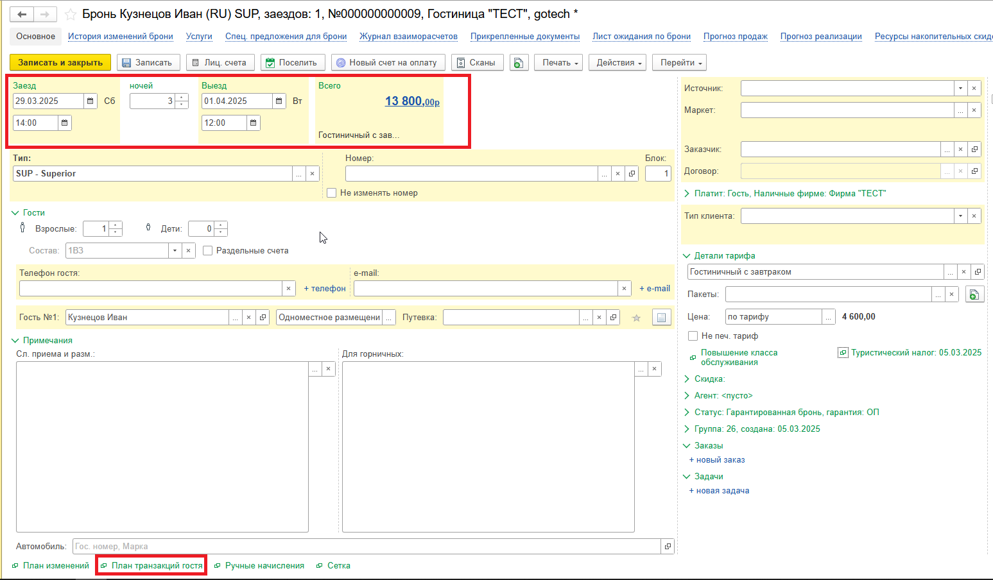Screen dimensions: 993x580
Task: Open the Печать dropdown menu
Action: pyautogui.click(x=558, y=62)
